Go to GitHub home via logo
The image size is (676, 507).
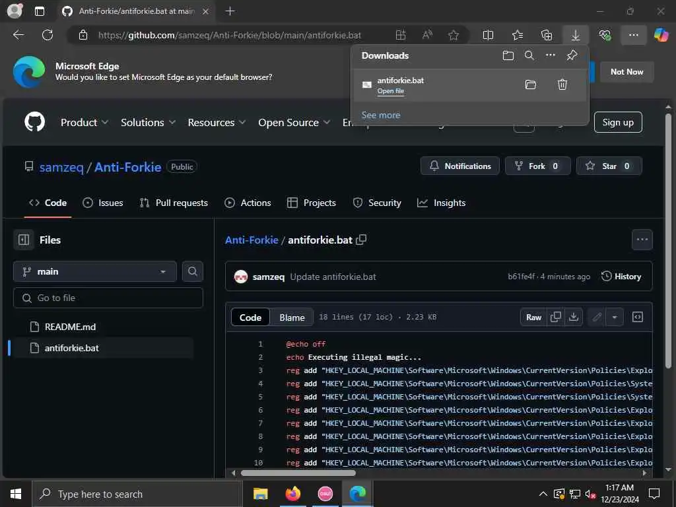(35, 122)
